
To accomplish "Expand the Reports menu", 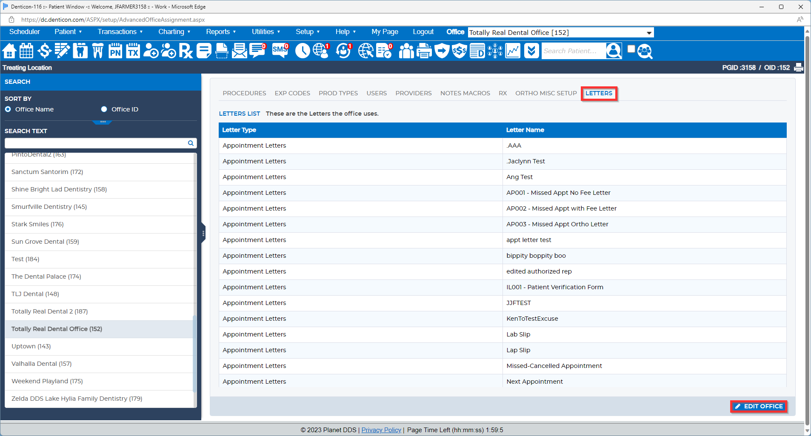I will click(x=220, y=32).
